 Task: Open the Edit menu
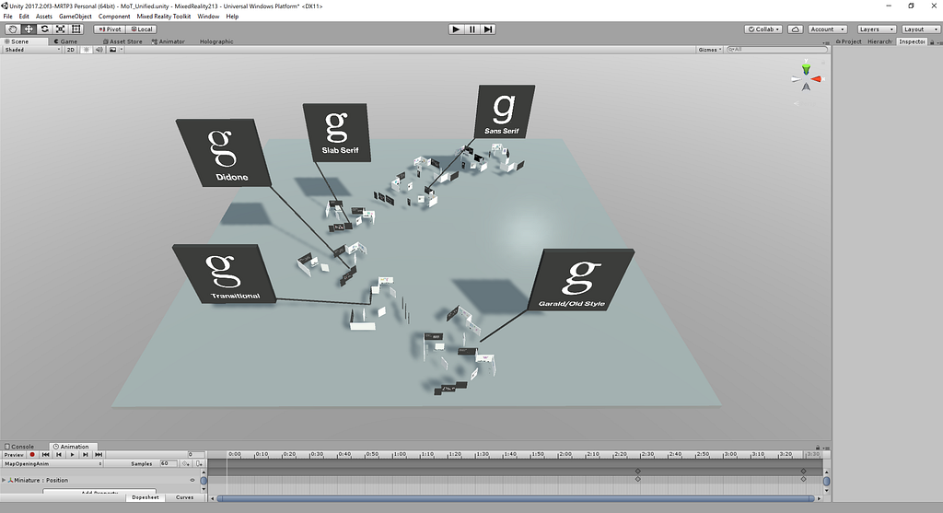[x=24, y=17]
